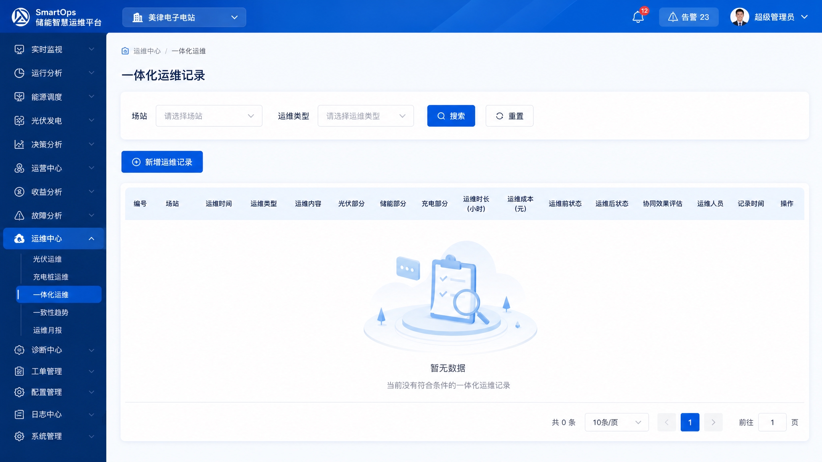Screen dimensions: 822x462
Task: Click the 工单管理 clipboard icon
Action: coord(19,371)
